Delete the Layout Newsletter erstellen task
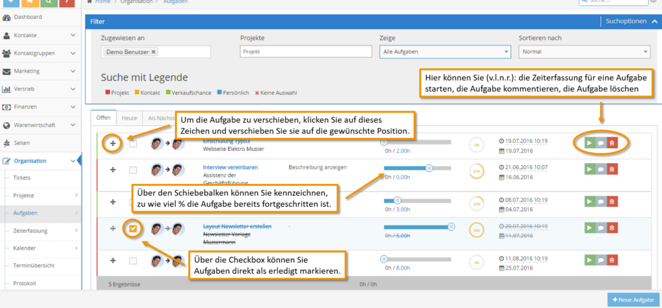Image resolution: width=662 pixels, height=308 pixels. click(611, 228)
